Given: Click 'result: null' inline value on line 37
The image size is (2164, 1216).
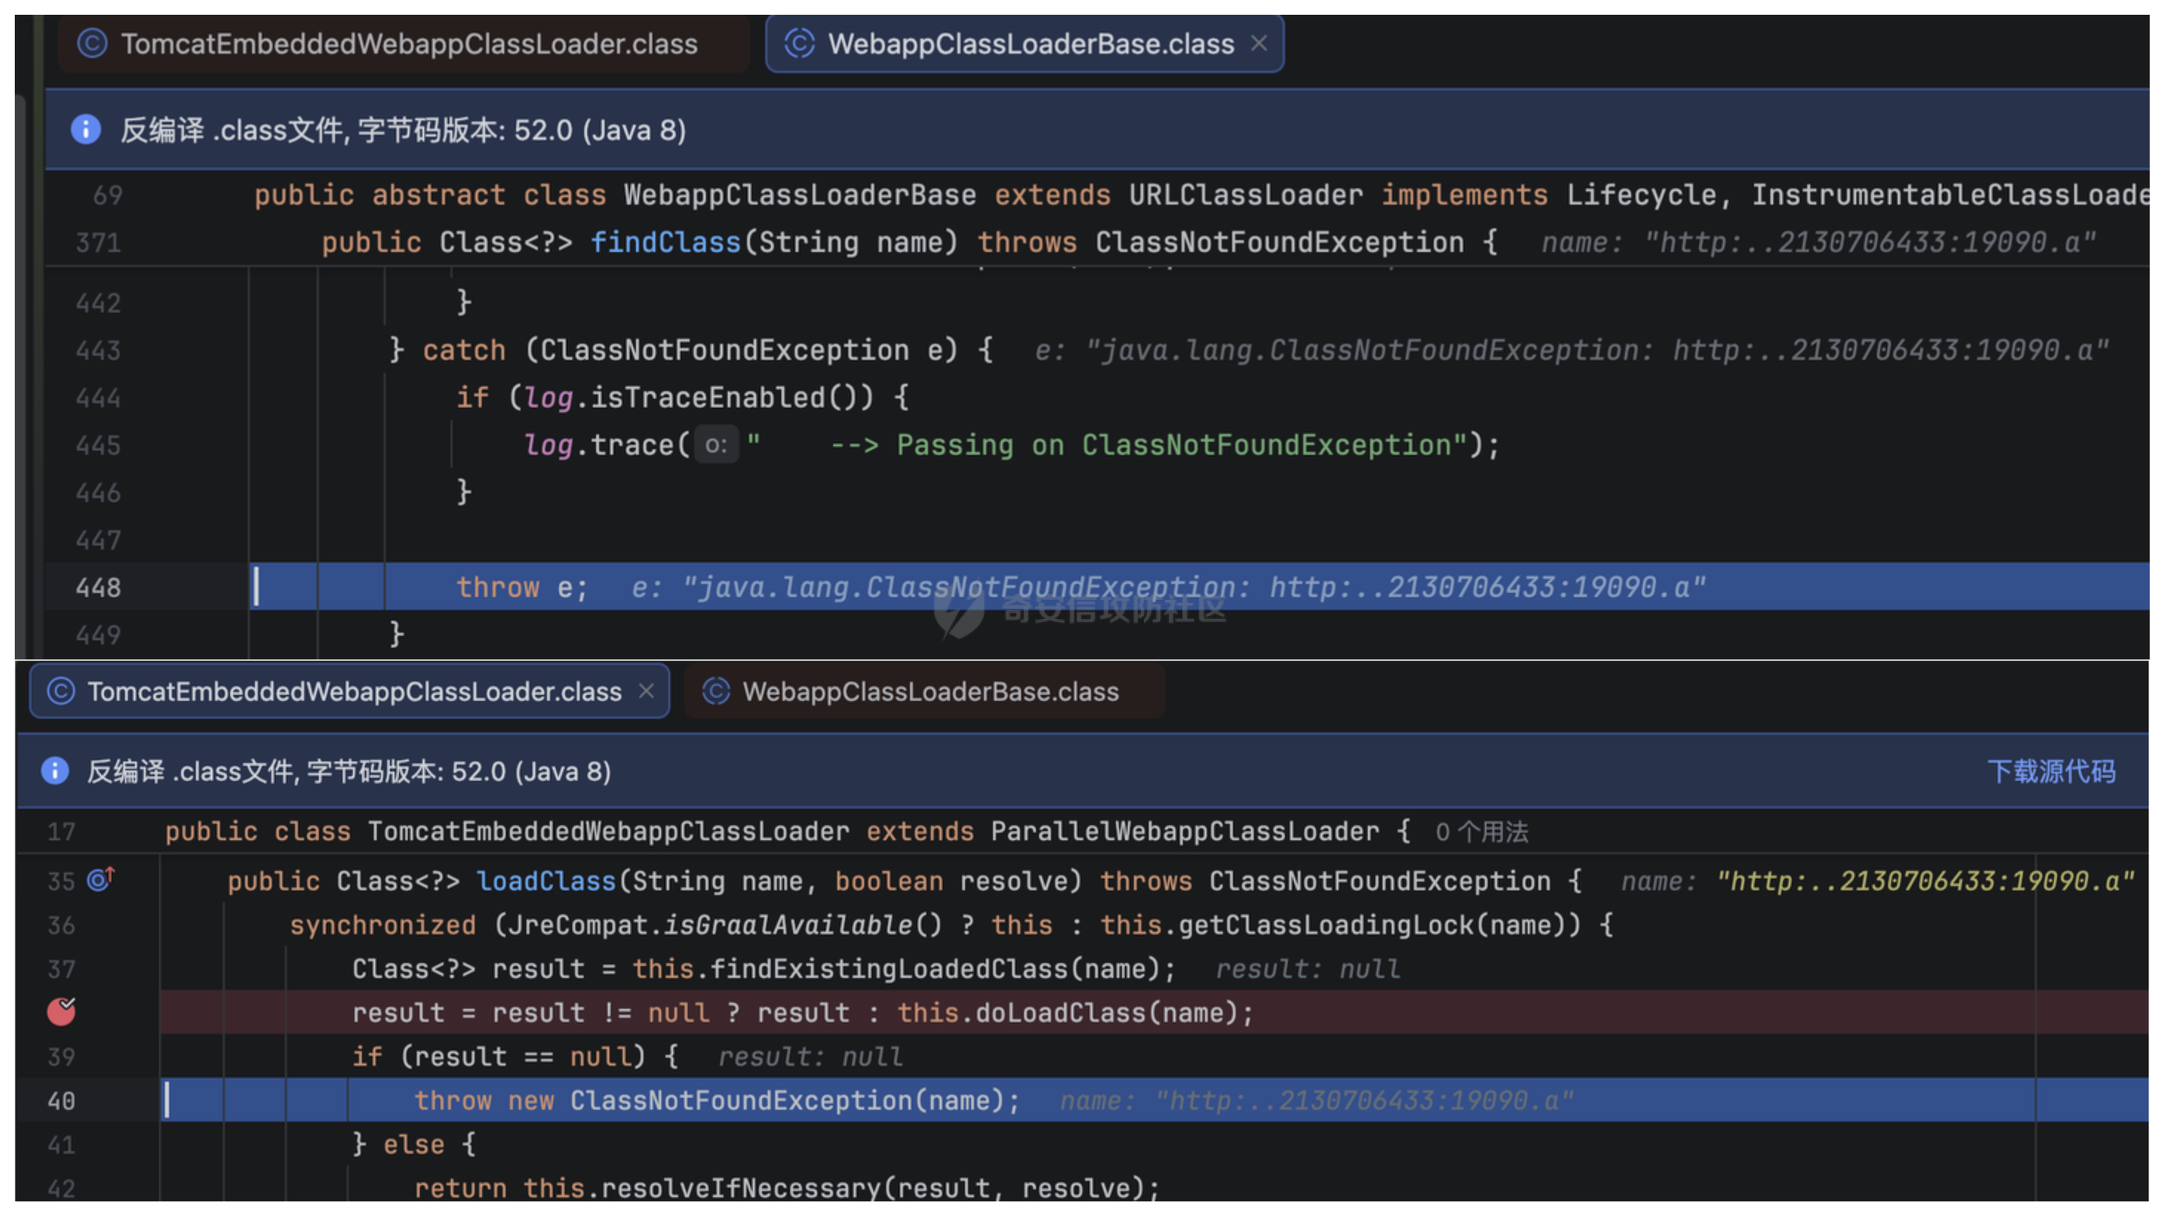Looking at the screenshot, I should click(x=1308, y=969).
